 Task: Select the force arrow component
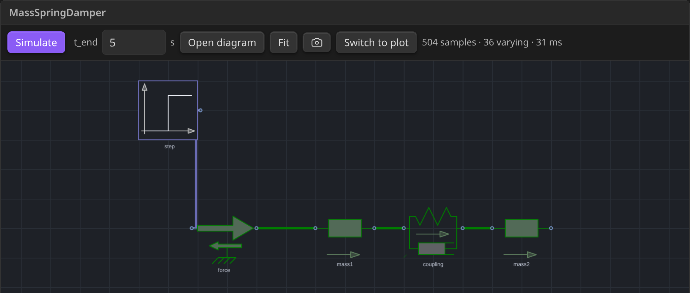click(226, 228)
